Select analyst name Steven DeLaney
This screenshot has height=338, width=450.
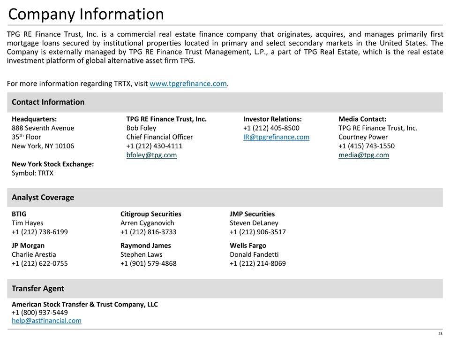(x=254, y=223)
